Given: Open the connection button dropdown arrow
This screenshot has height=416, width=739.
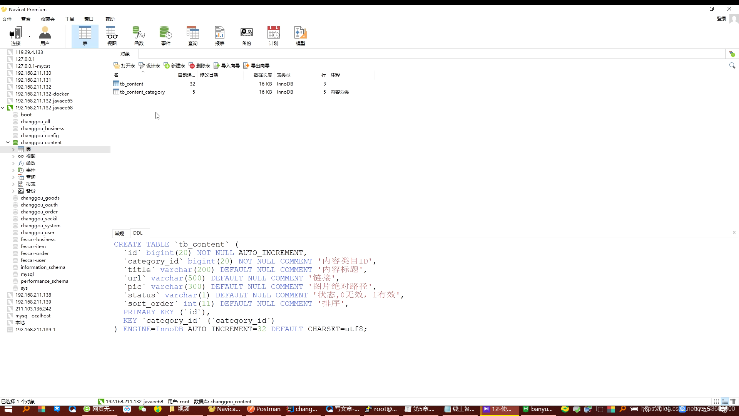Looking at the screenshot, I should pos(29,37).
